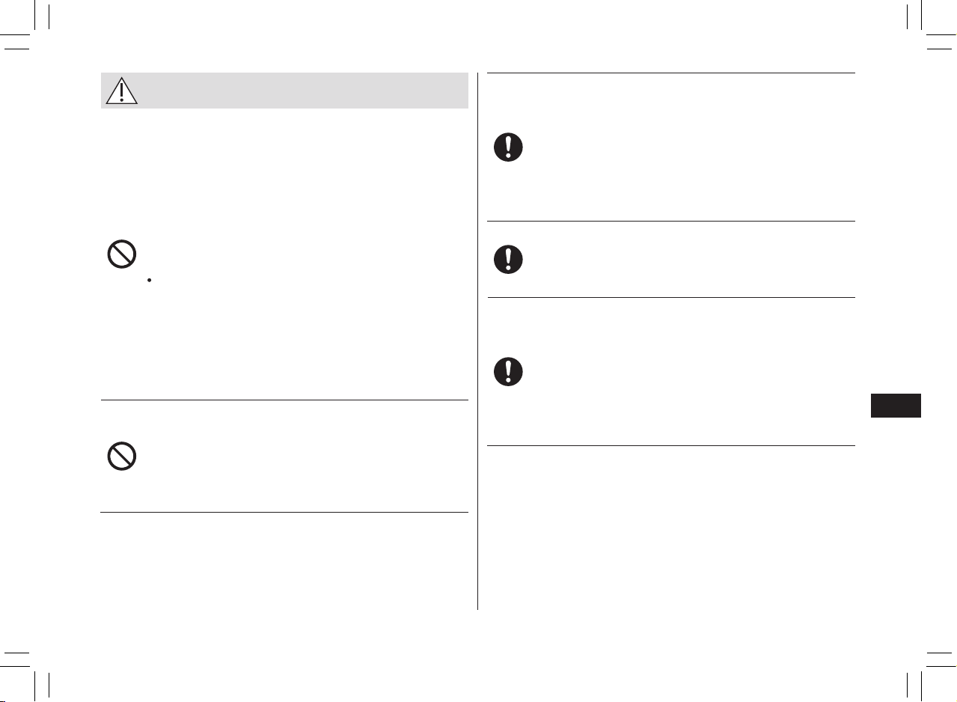Click the rule between first and second exclamation icons
The height and width of the screenshot is (702, 957).
click(x=671, y=221)
